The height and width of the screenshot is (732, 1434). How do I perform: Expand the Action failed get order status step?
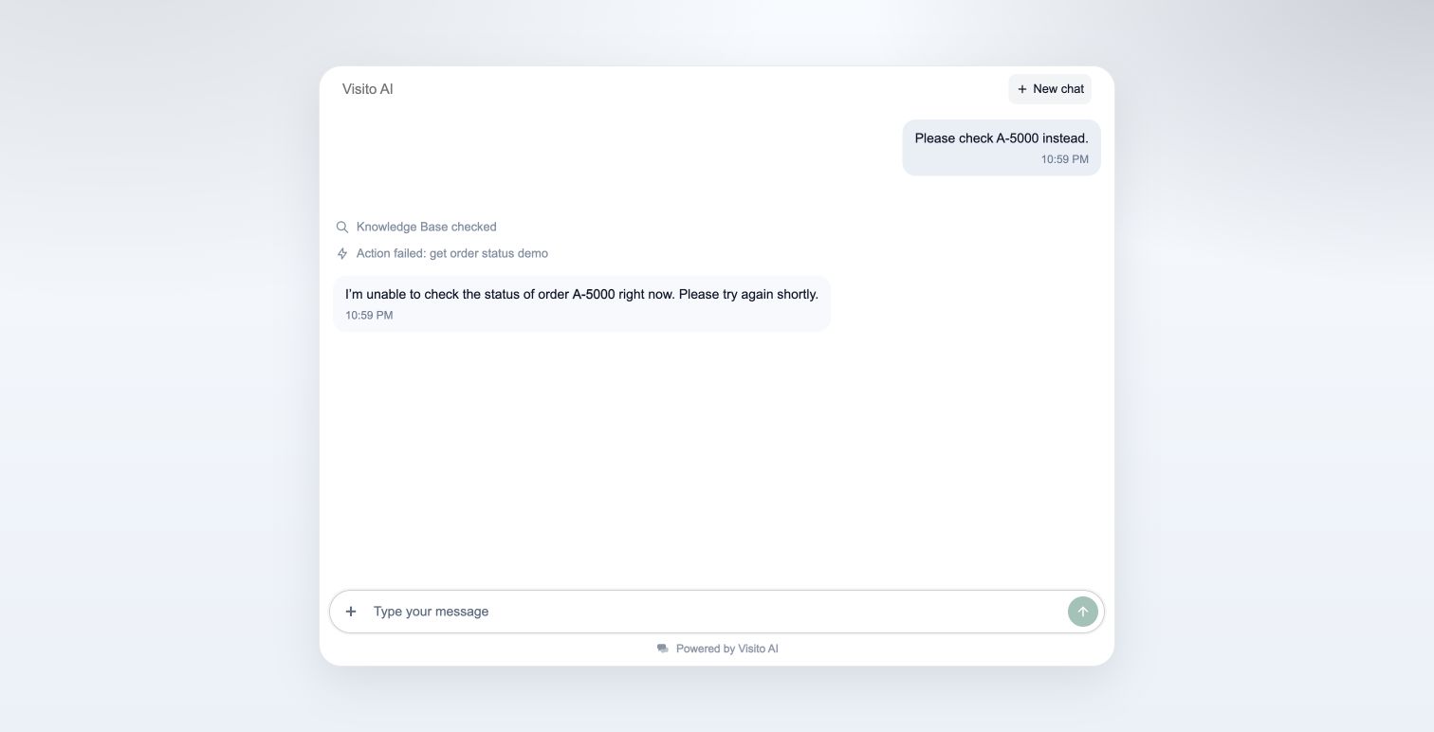[442, 253]
